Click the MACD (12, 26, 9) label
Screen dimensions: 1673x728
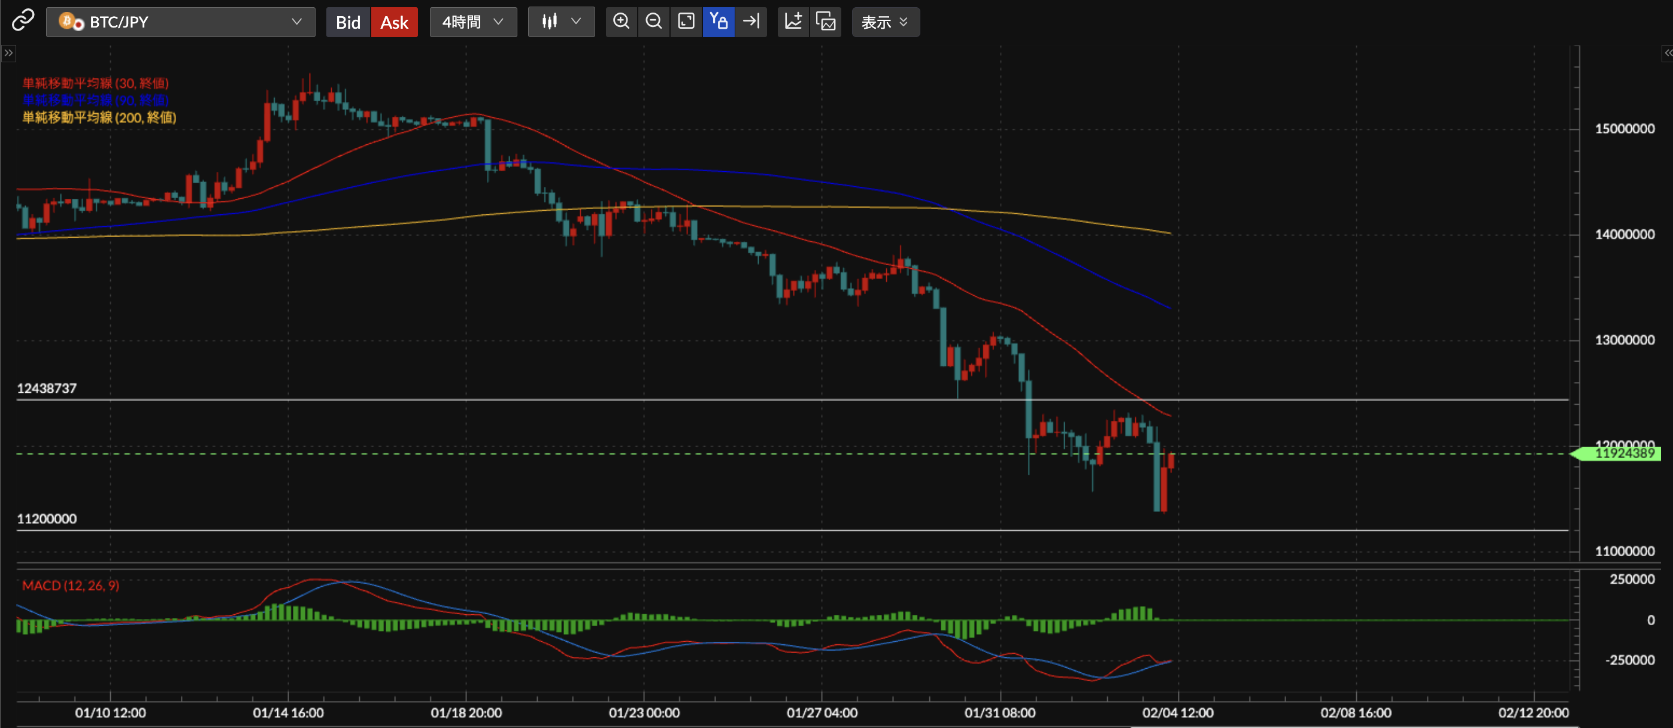coord(70,585)
